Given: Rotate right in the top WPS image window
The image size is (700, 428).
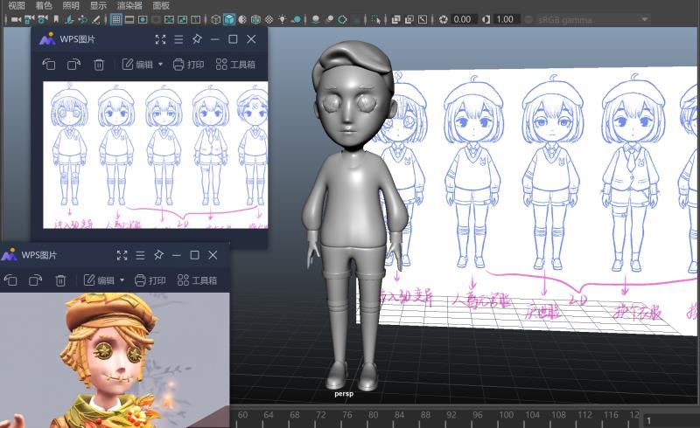Looking at the screenshot, I should 73,65.
